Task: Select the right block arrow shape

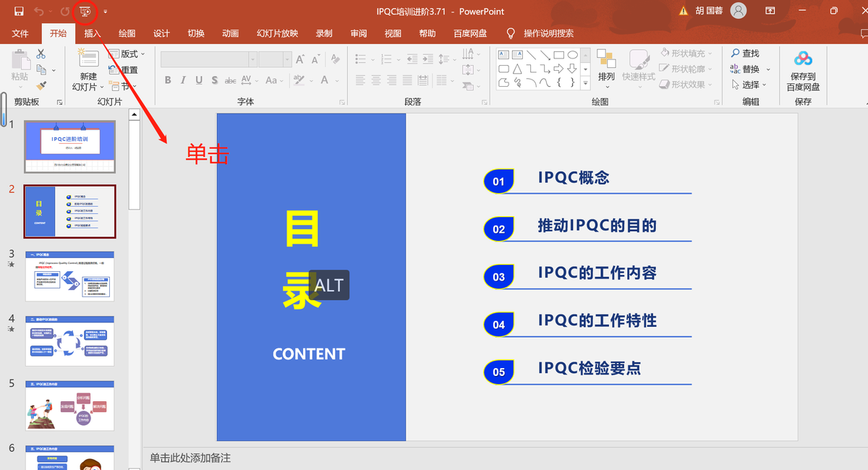Action: point(558,69)
